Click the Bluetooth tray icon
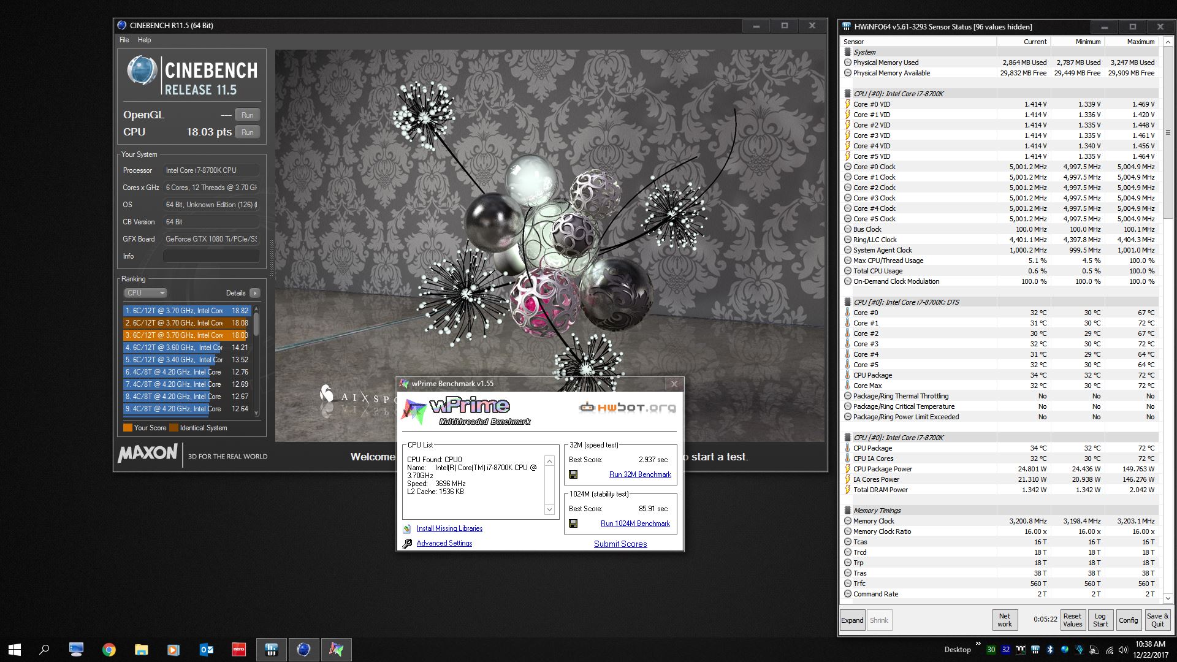 click(x=1049, y=650)
